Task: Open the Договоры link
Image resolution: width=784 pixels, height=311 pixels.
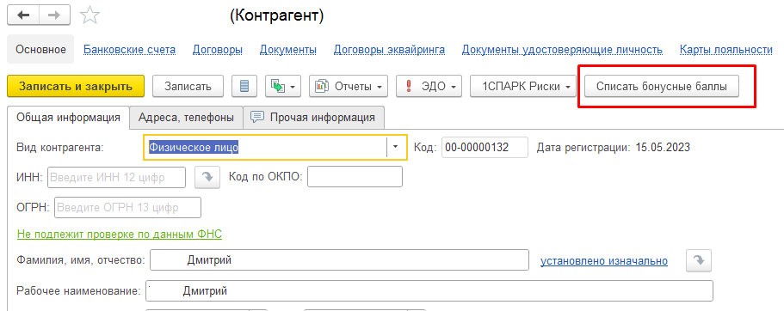Action: [218, 50]
